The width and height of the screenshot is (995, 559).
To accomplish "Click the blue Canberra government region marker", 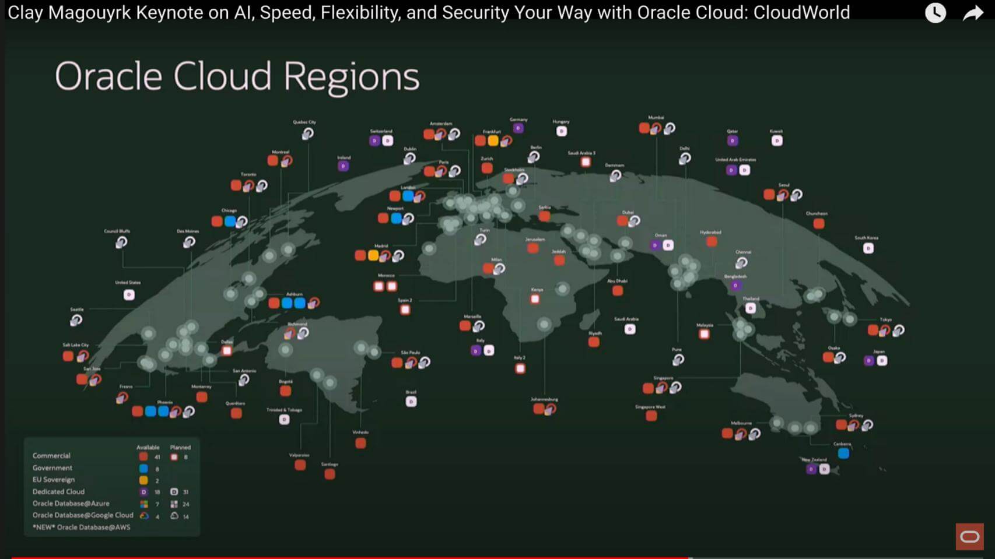I will click(843, 453).
